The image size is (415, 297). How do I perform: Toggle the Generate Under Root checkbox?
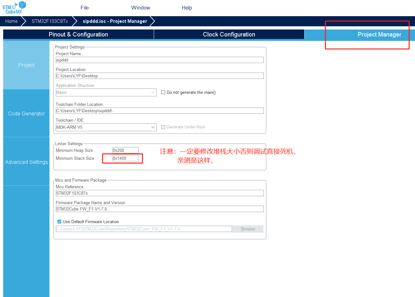click(x=163, y=127)
